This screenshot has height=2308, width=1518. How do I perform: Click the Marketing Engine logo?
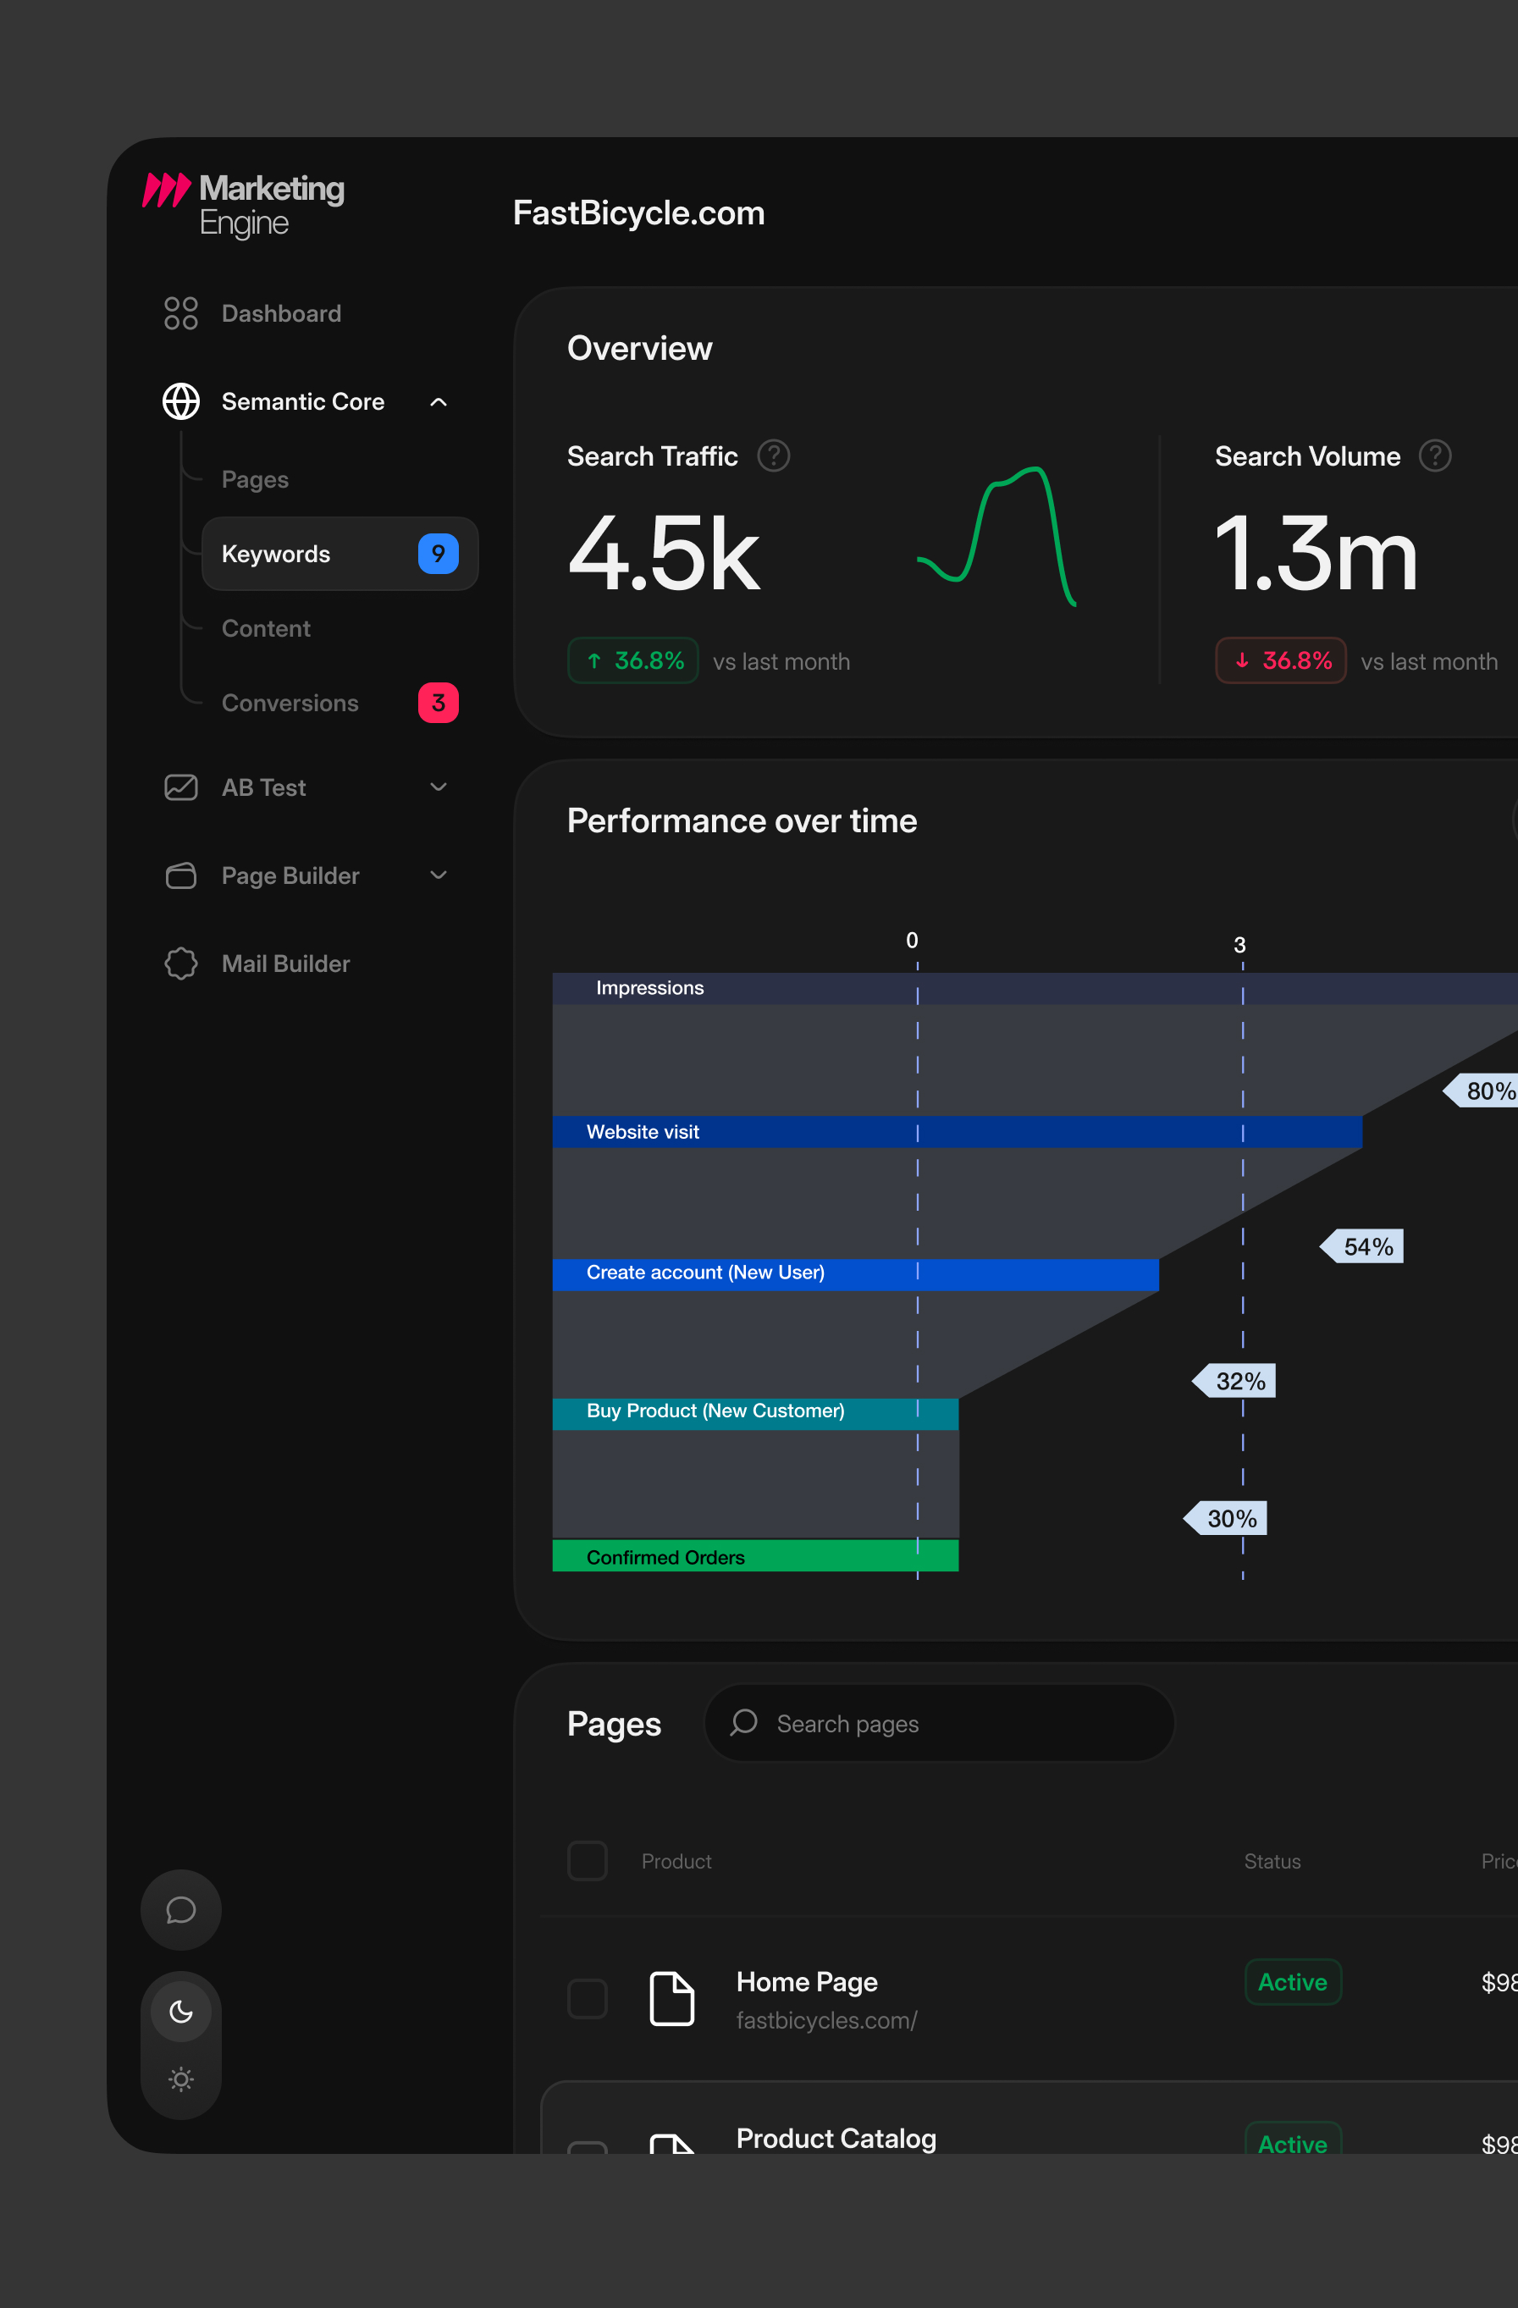pyautogui.click(x=244, y=205)
